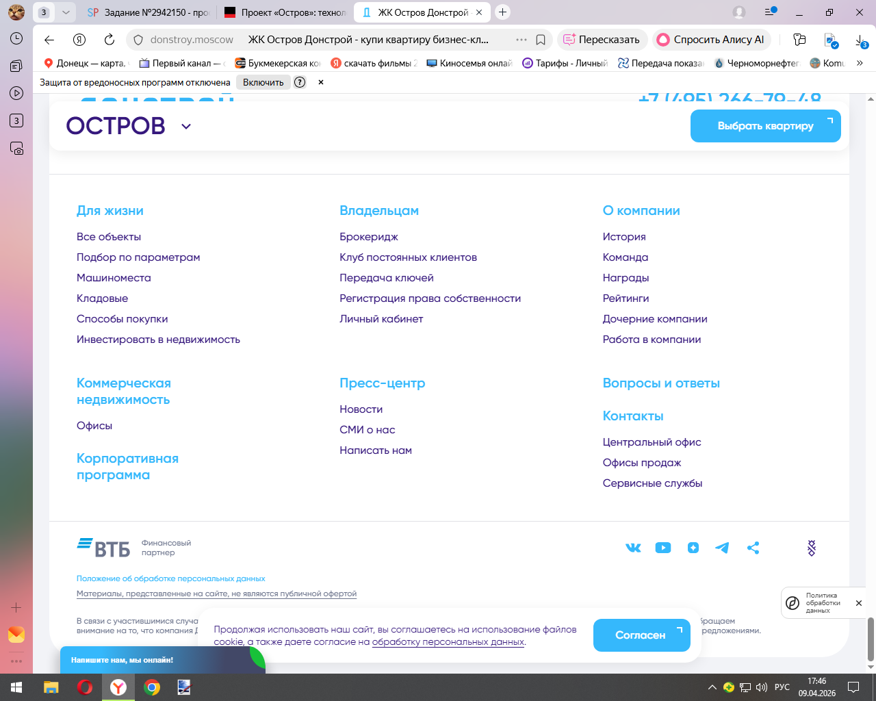Image resolution: width=876 pixels, height=701 pixels.
Task: Go back with browser back arrow
Action: (49, 40)
